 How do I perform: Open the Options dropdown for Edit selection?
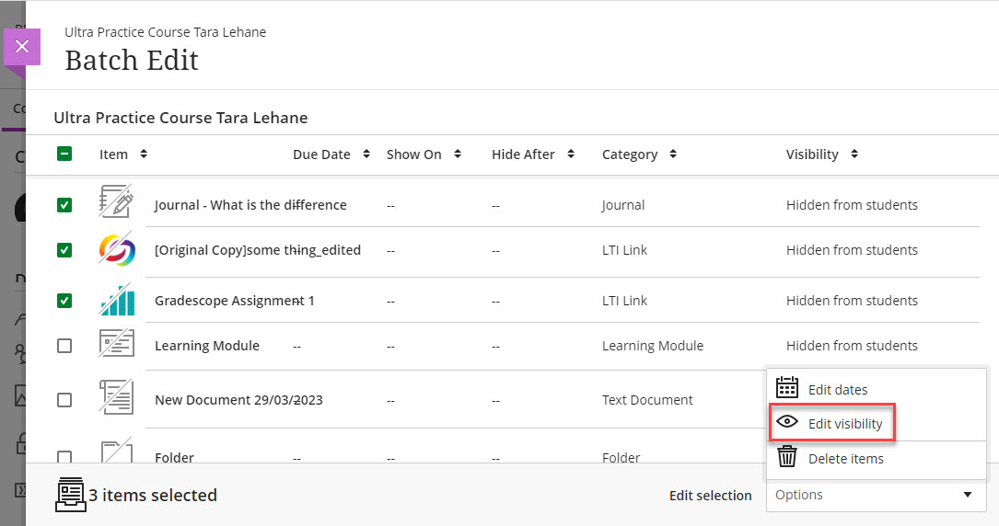876,495
